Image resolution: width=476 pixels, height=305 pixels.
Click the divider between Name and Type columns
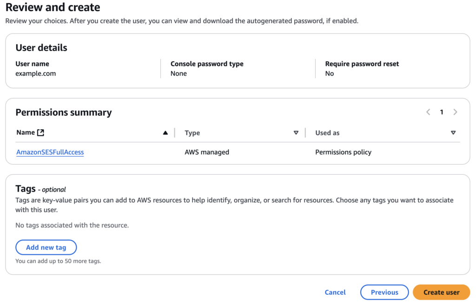pos(175,133)
